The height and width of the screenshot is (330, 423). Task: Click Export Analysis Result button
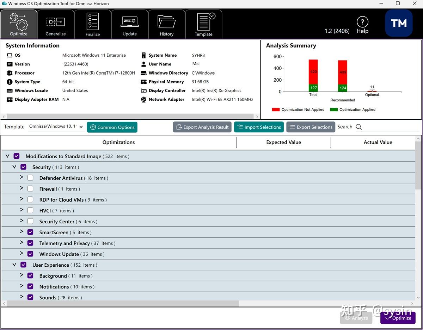click(202, 127)
